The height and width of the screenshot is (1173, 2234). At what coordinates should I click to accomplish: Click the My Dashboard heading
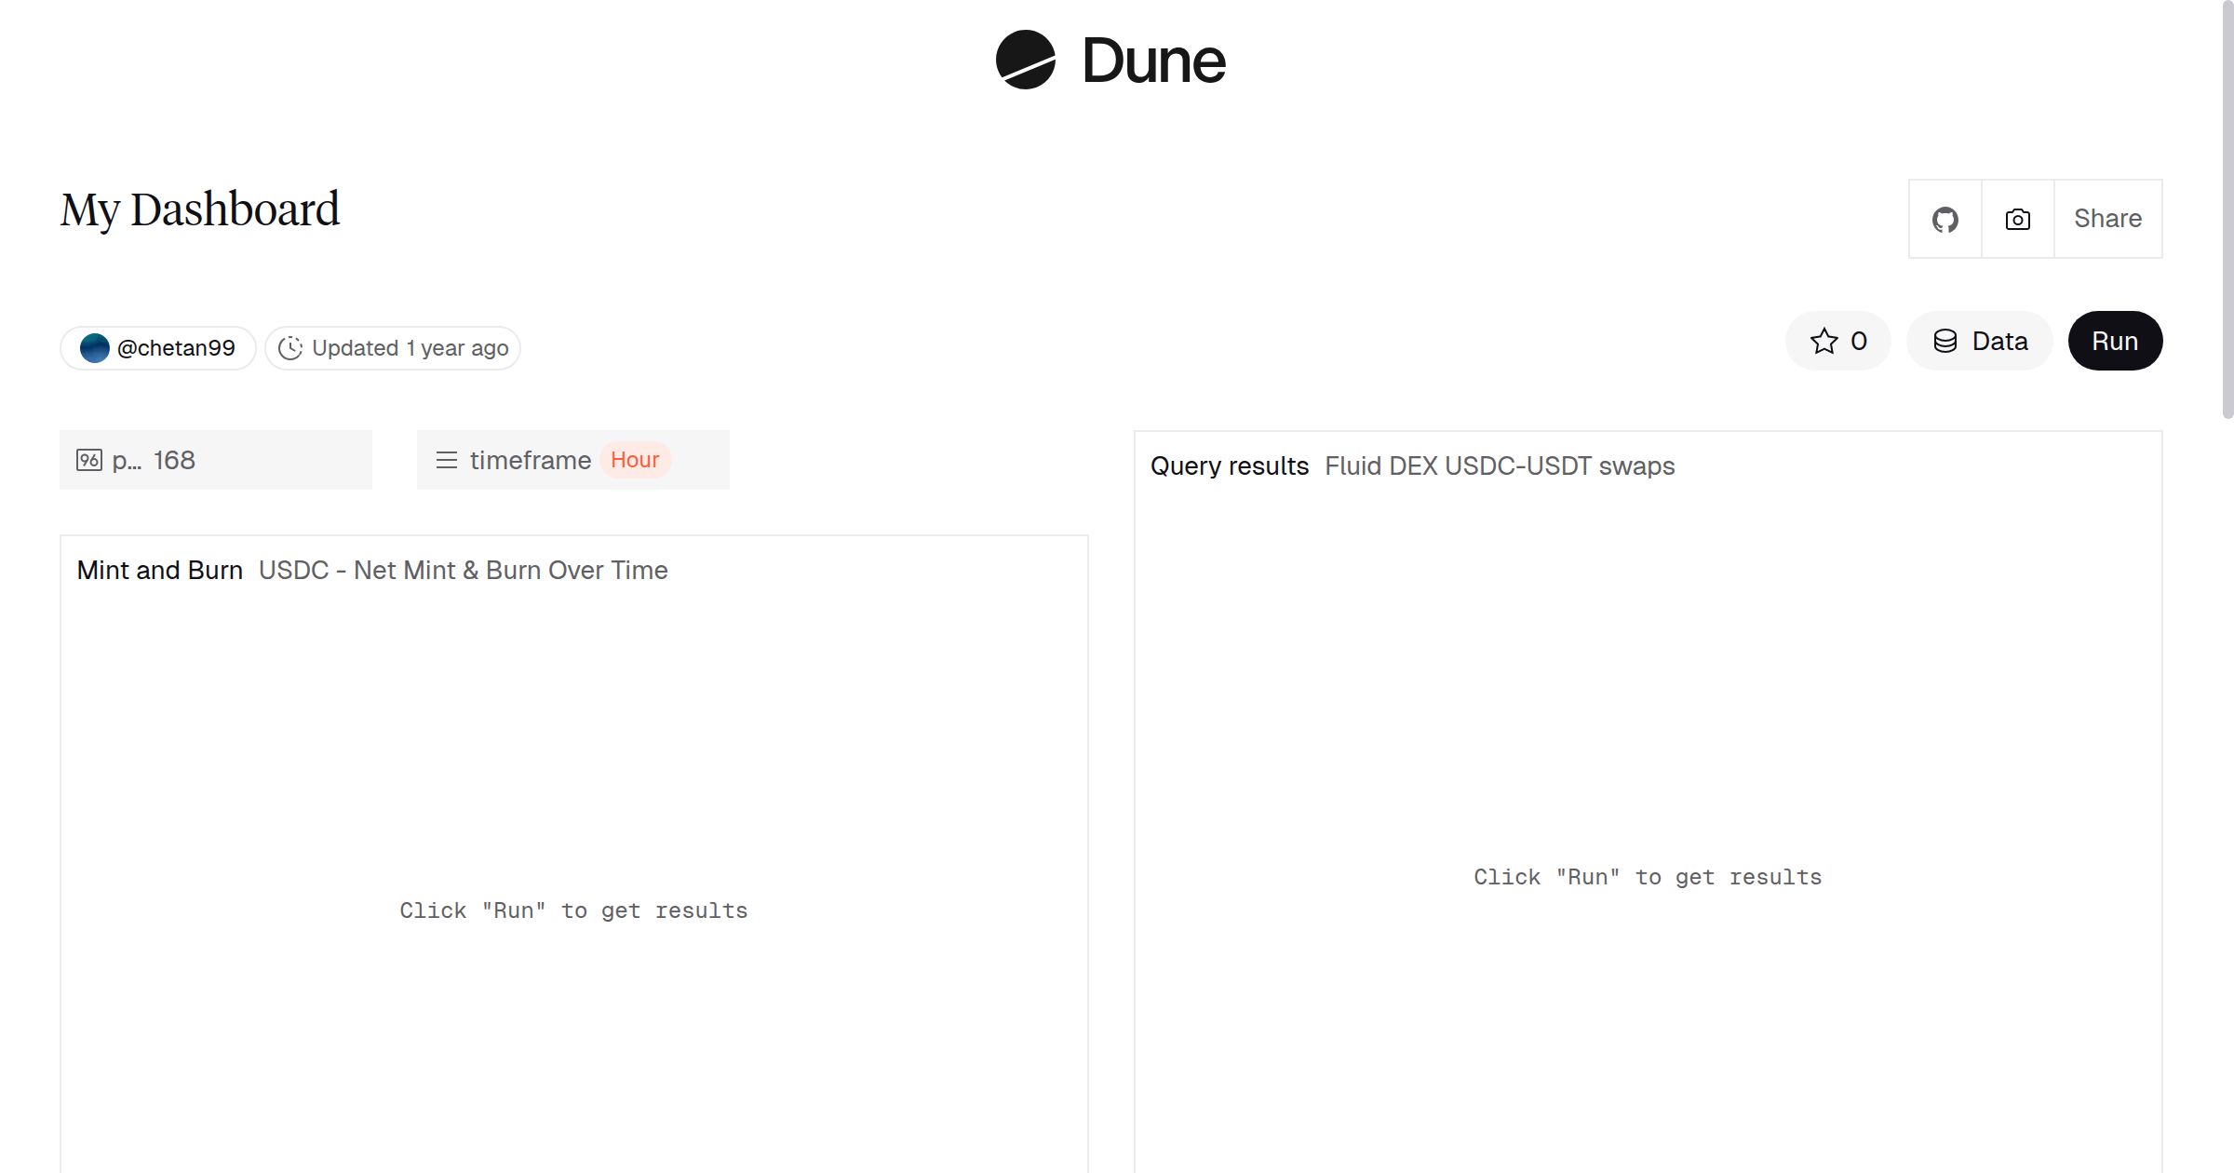coord(200,209)
